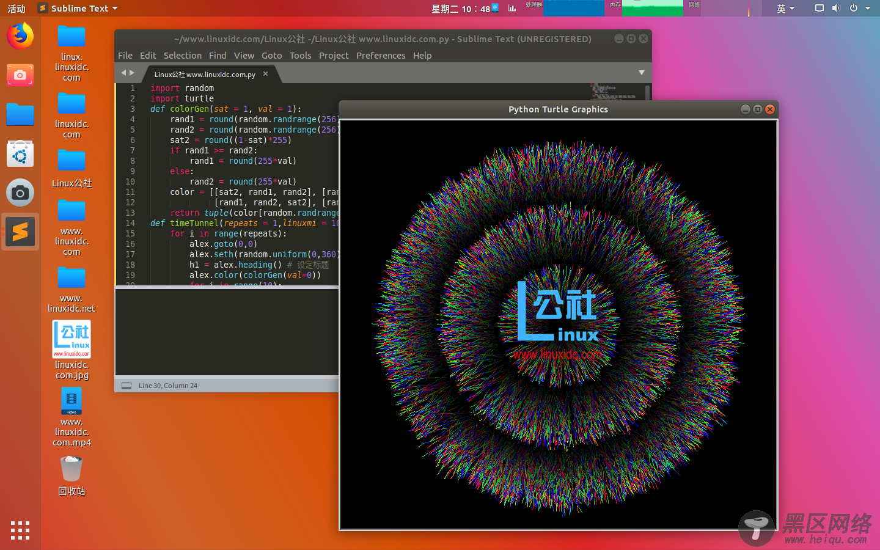Click 'import turtle' on line 2

tap(182, 98)
